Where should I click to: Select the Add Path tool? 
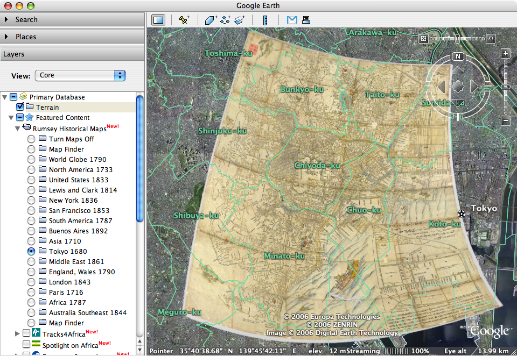[x=225, y=20]
